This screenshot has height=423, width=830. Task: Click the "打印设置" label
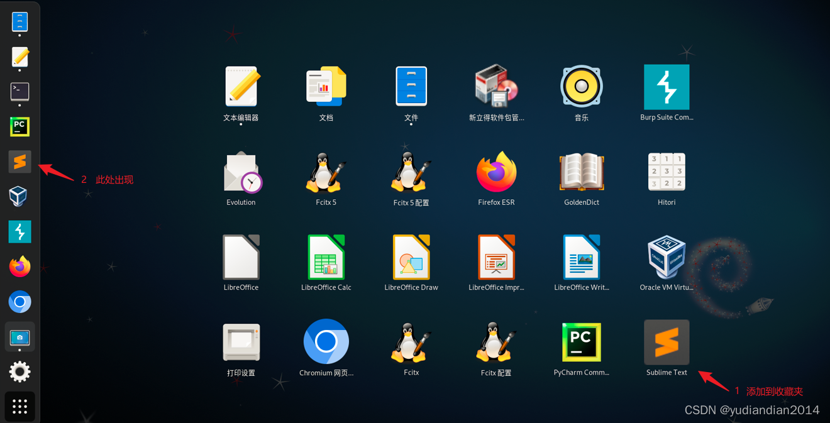pos(241,373)
